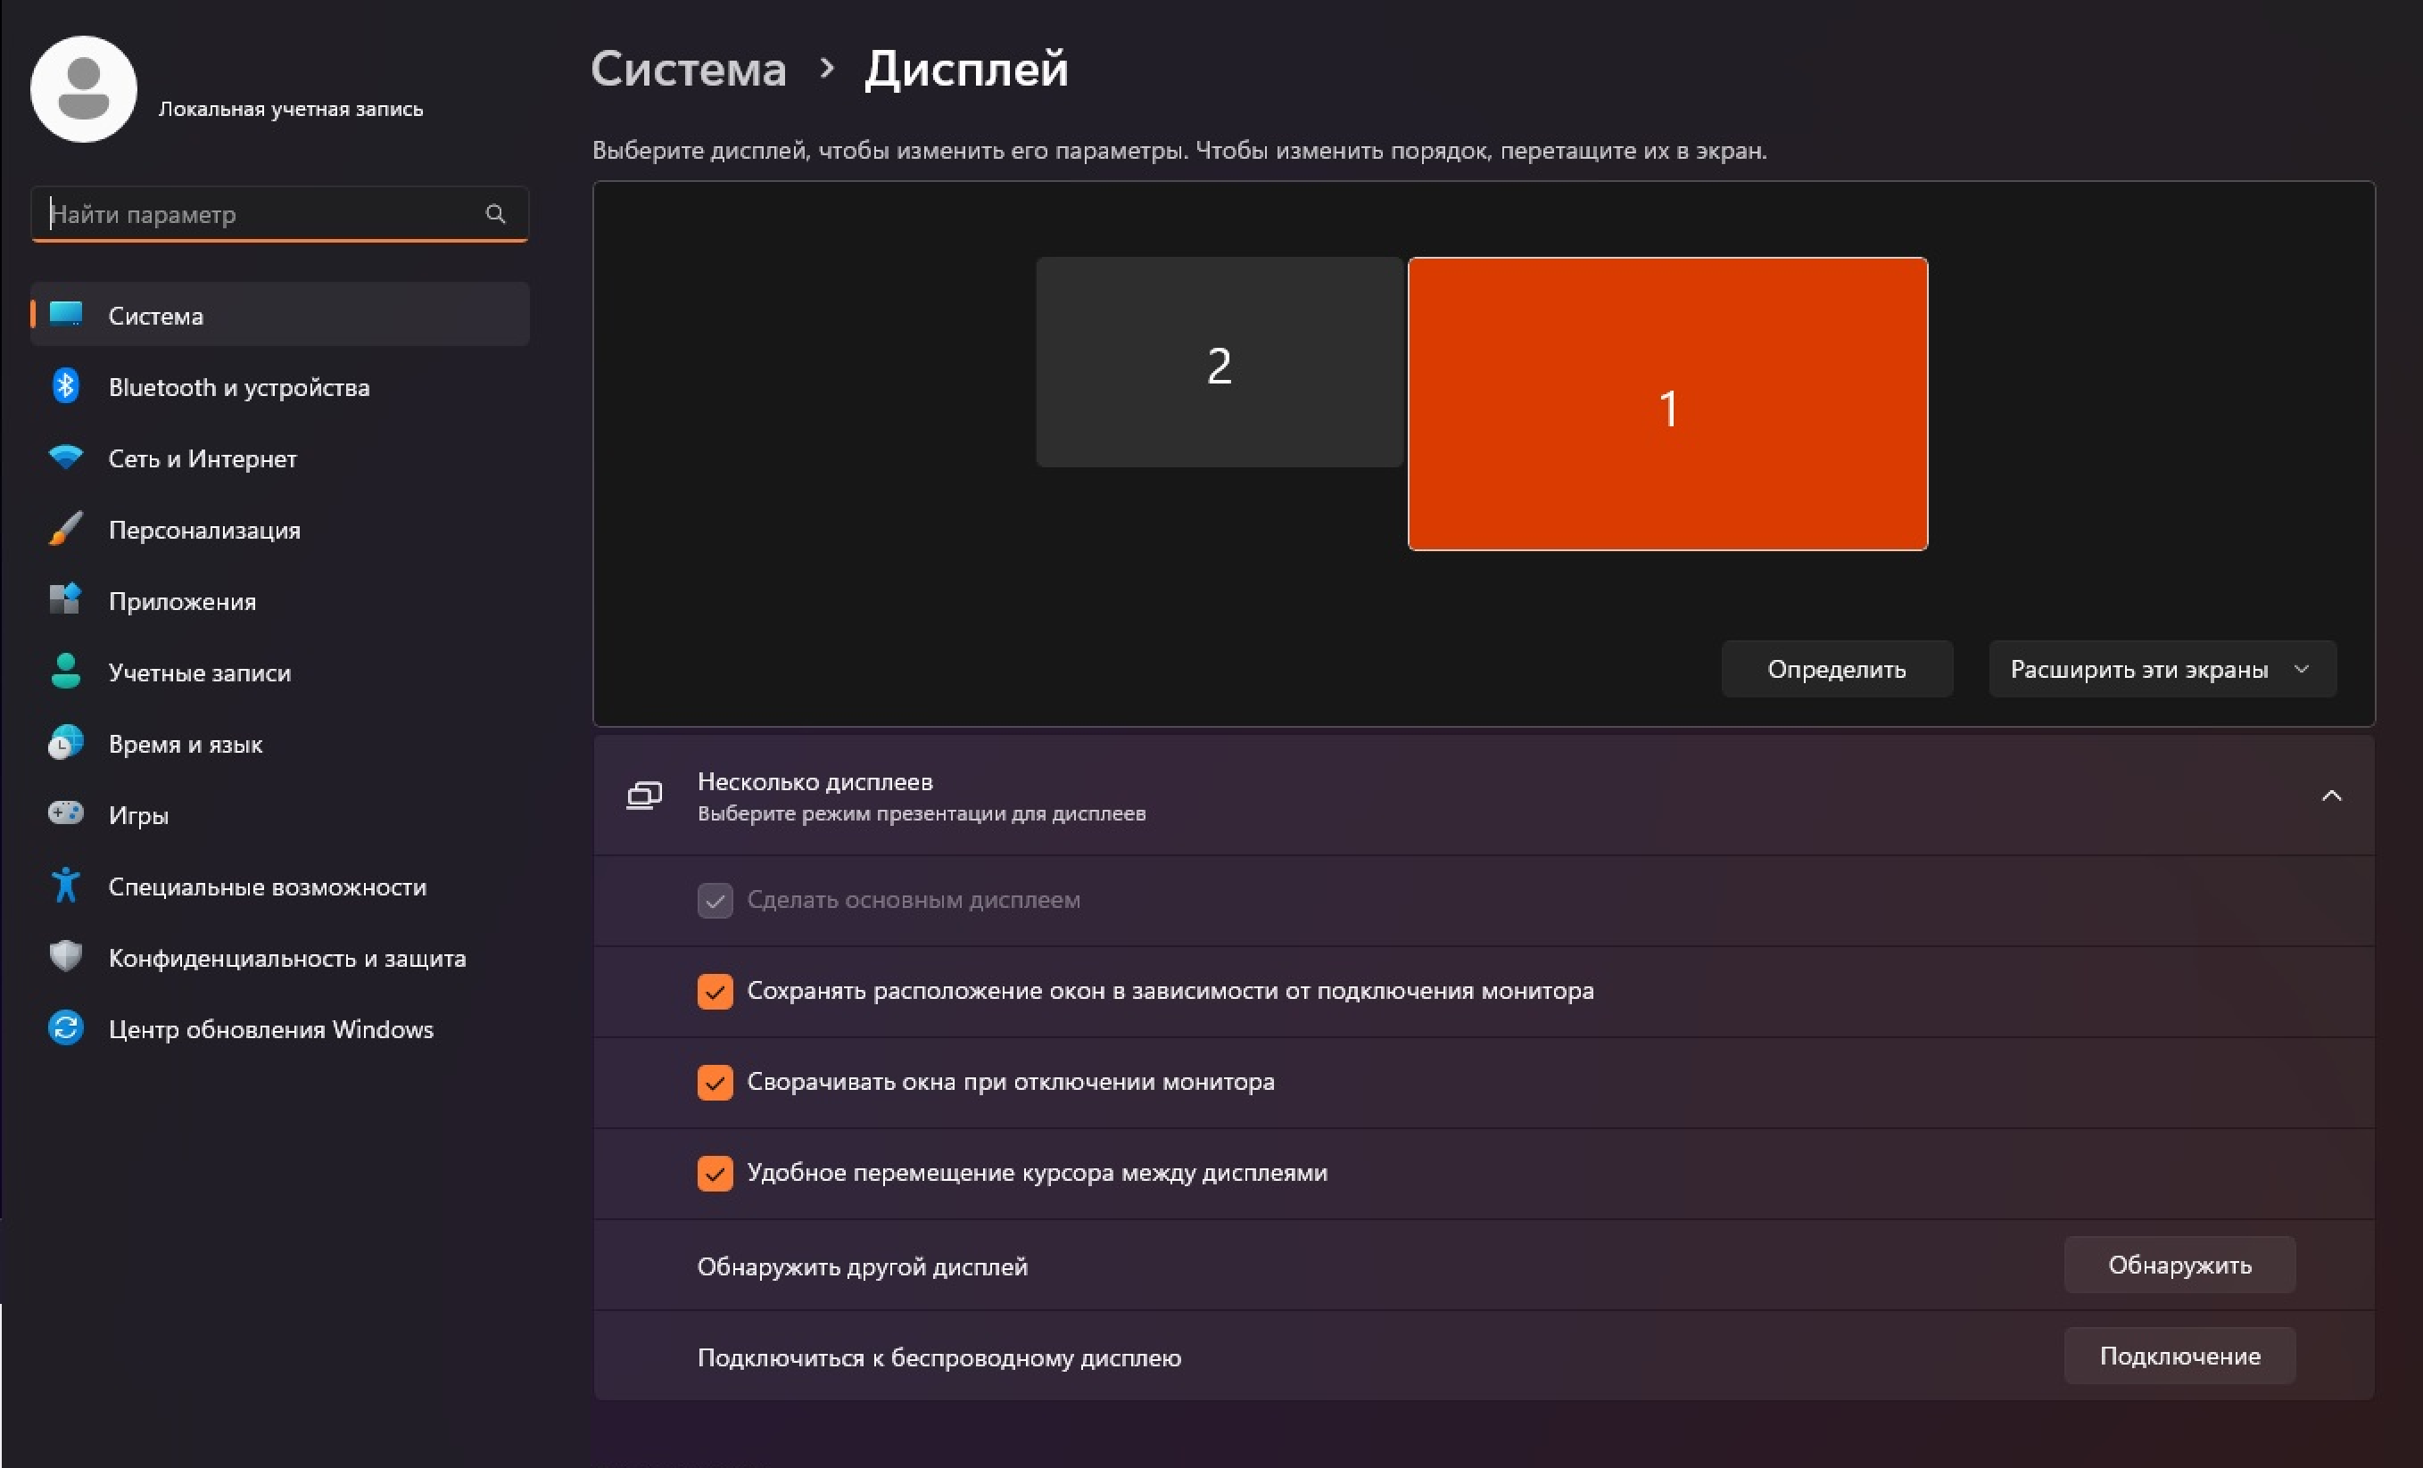Click the Определить button
The height and width of the screenshot is (1468, 2423).
pos(1836,670)
